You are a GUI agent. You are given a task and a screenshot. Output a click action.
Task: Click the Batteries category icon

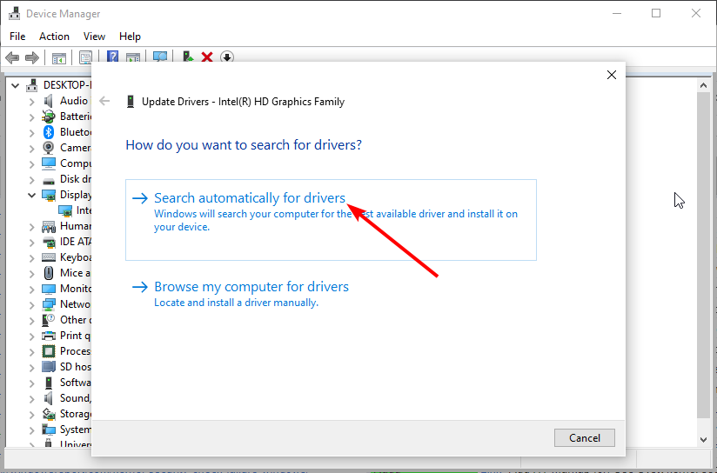pos(49,117)
